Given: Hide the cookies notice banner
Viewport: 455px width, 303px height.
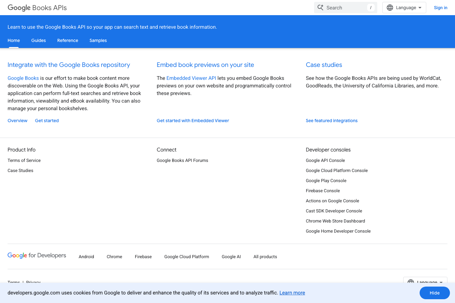Looking at the screenshot, I should pos(434,293).
